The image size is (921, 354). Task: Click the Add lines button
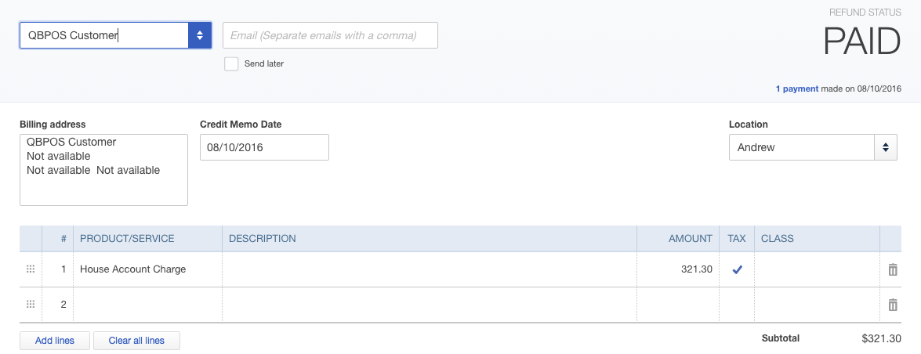coord(55,341)
